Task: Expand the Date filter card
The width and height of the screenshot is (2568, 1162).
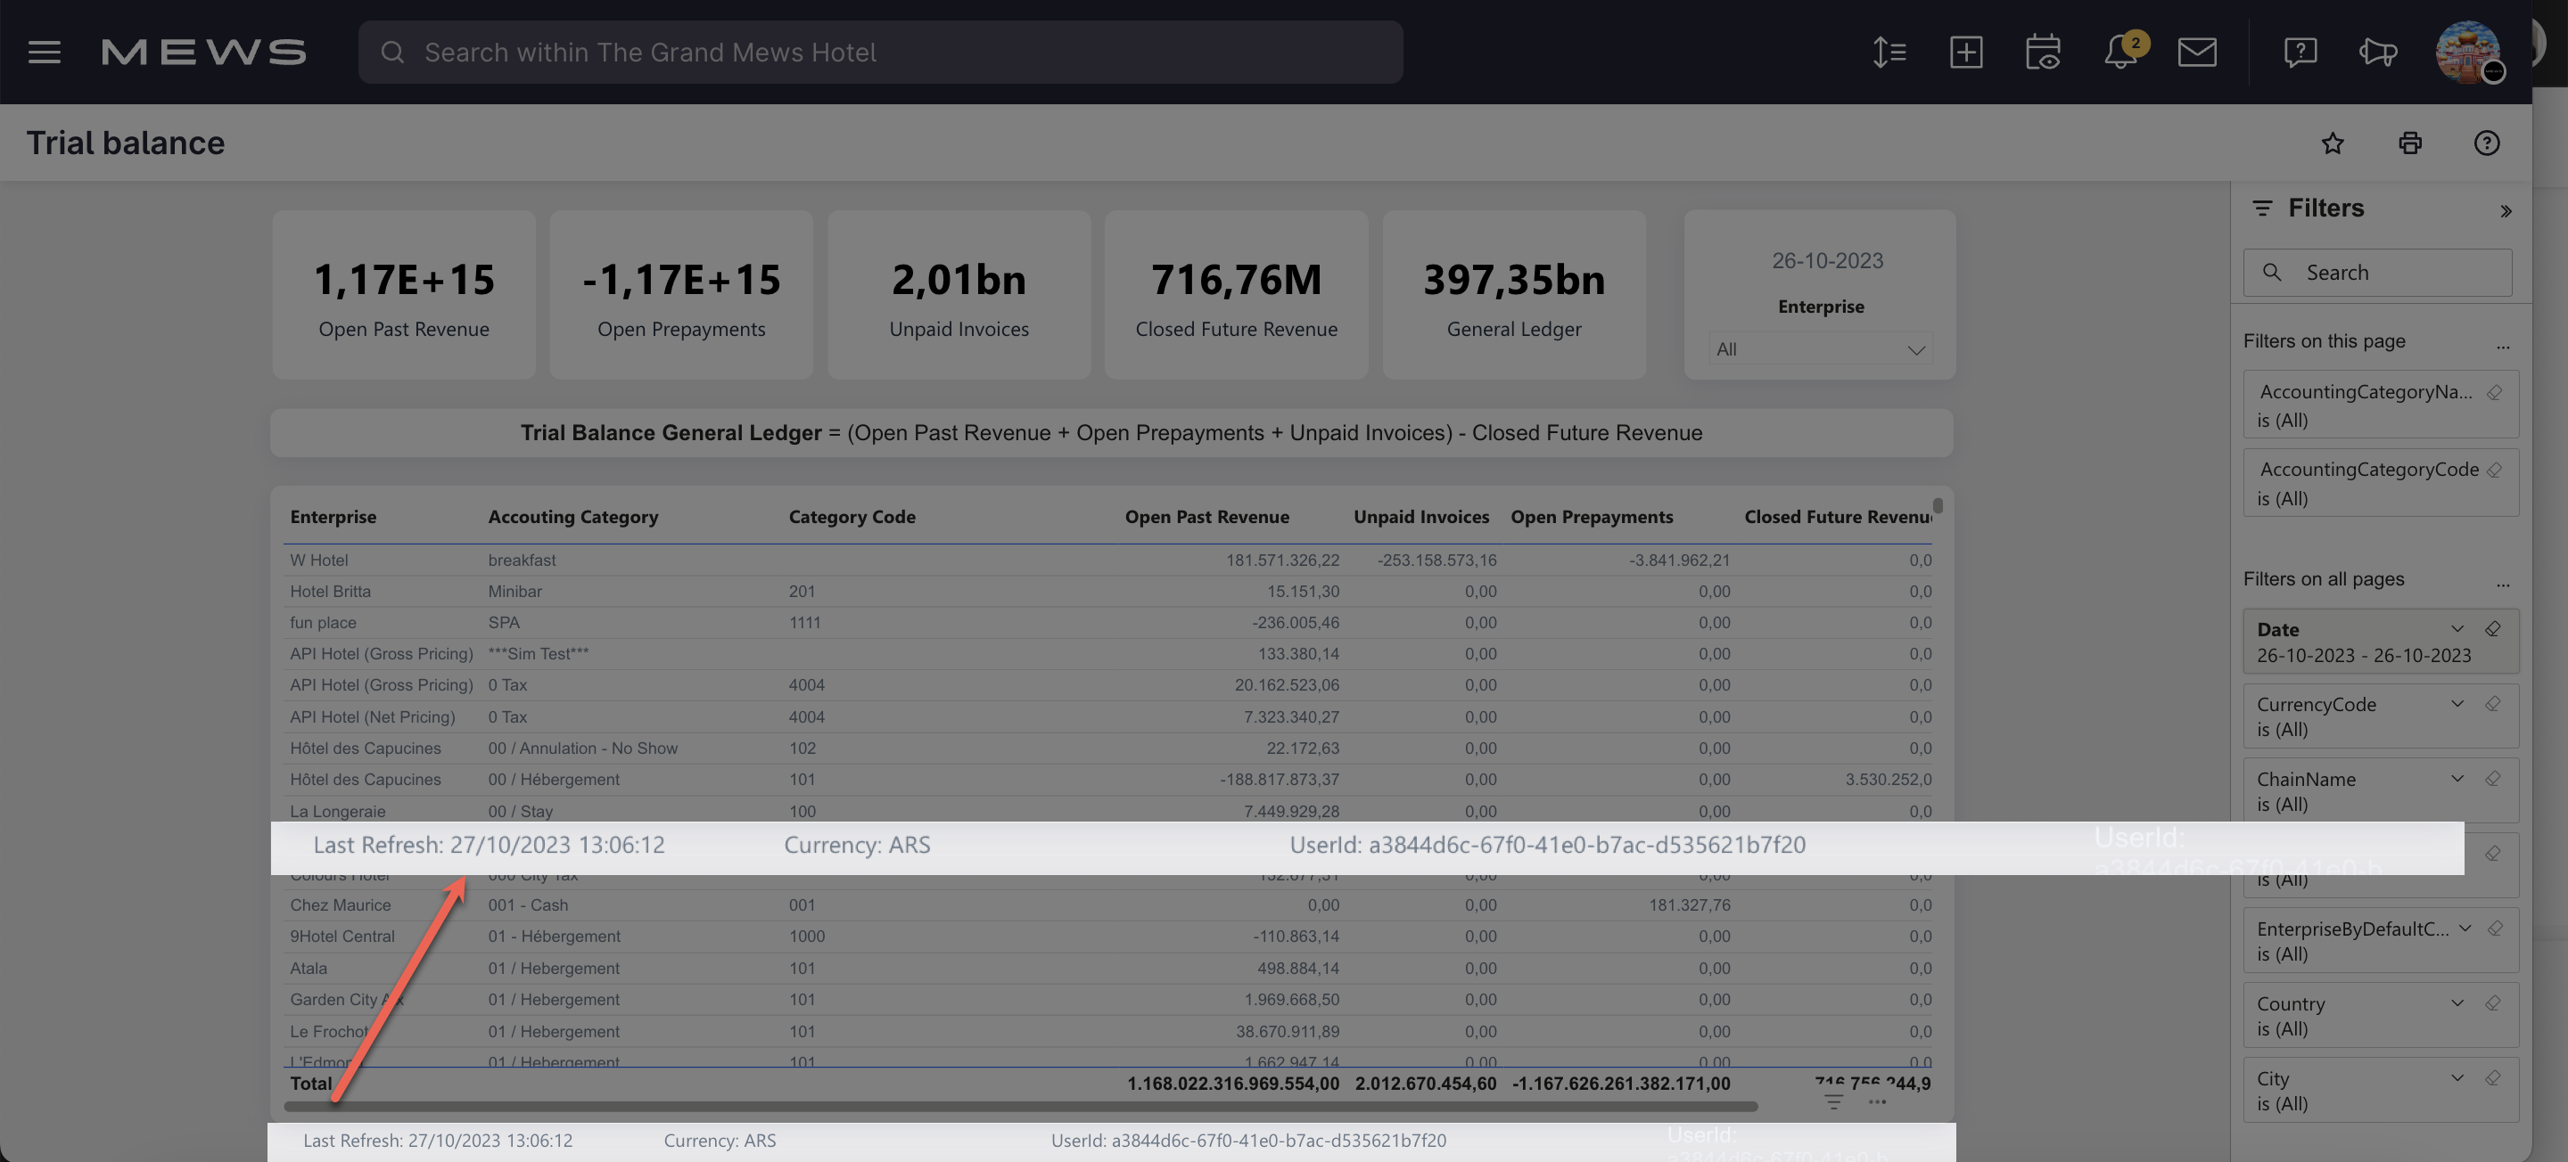Action: tap(2457, 629)
